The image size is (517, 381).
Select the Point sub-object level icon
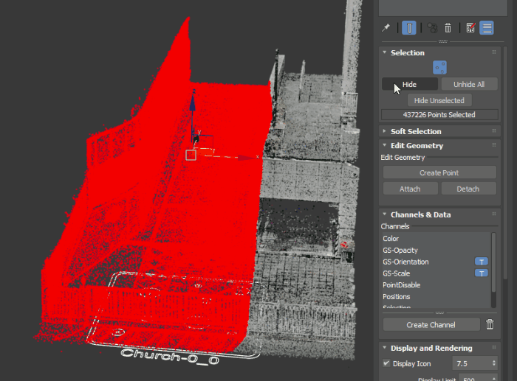point(439,68)
